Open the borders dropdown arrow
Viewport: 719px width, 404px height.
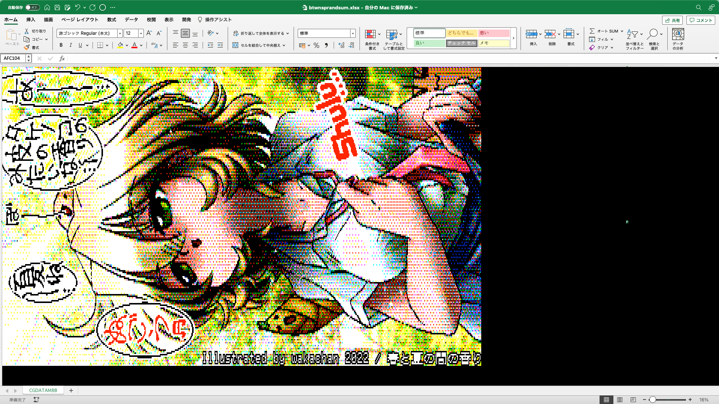(107, 45)
